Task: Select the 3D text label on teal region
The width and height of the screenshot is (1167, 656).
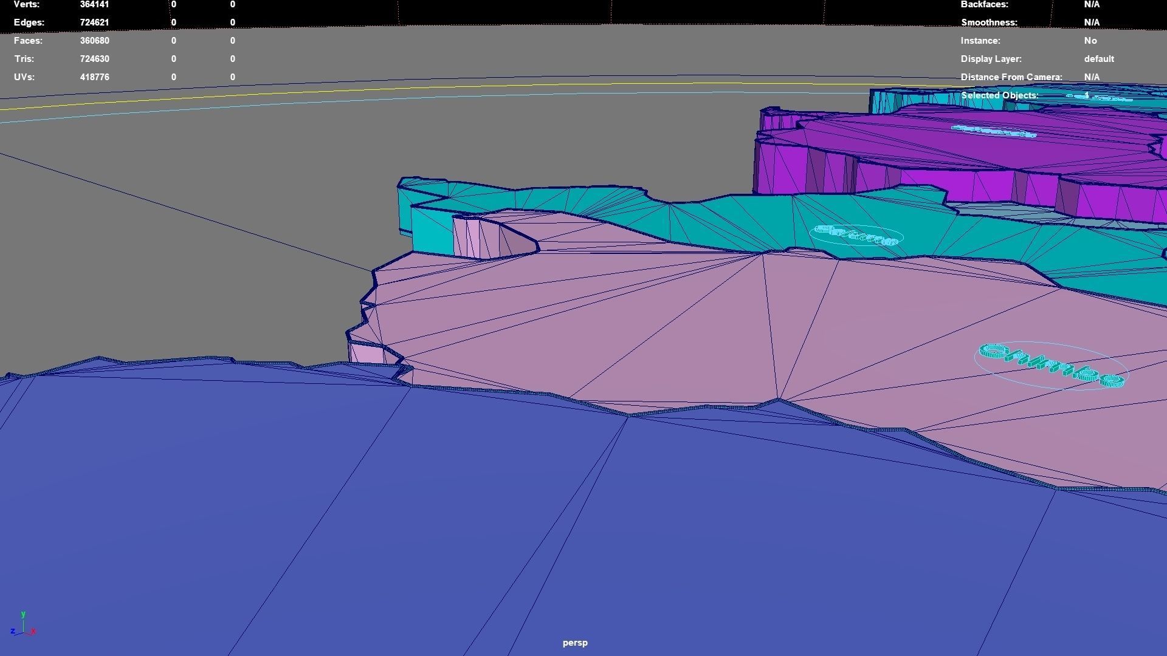Action: point(857,235)
